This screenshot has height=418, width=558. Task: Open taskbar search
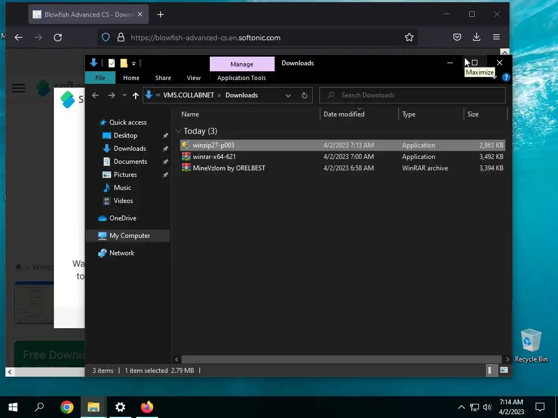[39, 407]
